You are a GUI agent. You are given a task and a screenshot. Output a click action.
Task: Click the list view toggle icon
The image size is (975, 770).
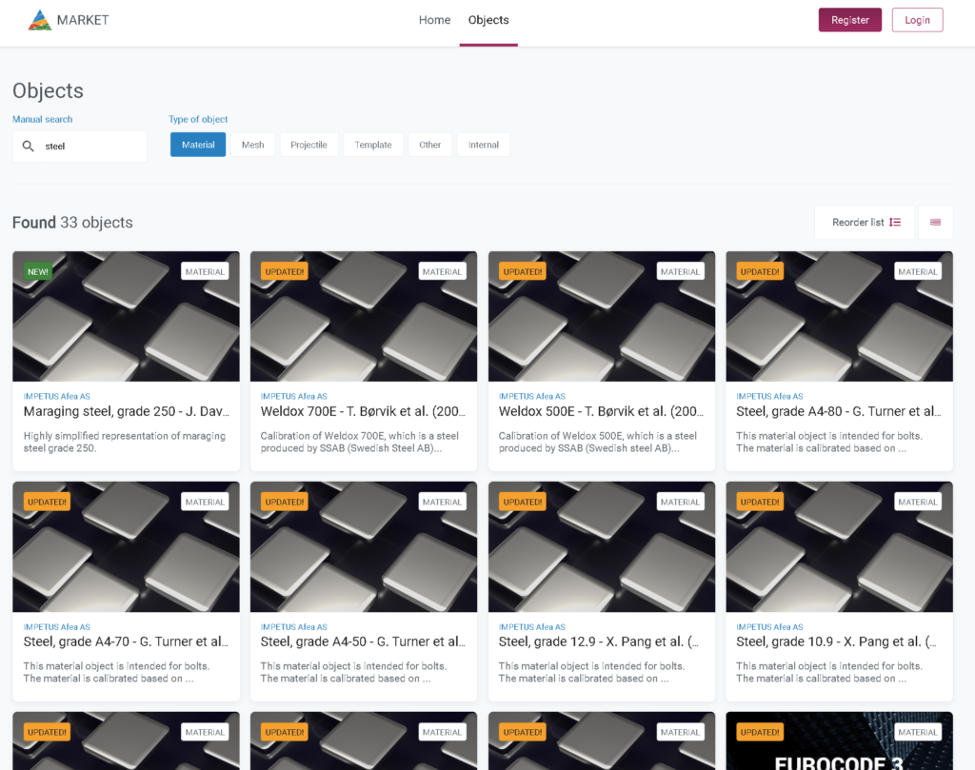(x=935, y=223)
